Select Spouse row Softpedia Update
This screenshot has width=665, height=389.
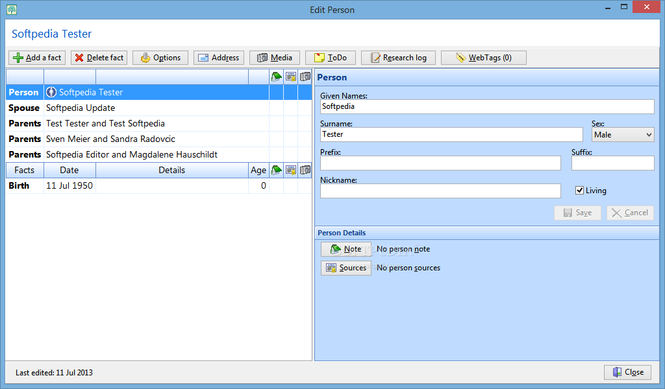click(x=158, y=108)
